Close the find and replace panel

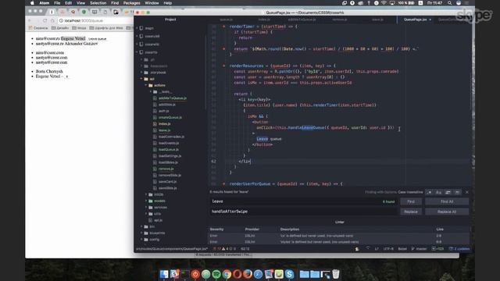tap(467, 192)
